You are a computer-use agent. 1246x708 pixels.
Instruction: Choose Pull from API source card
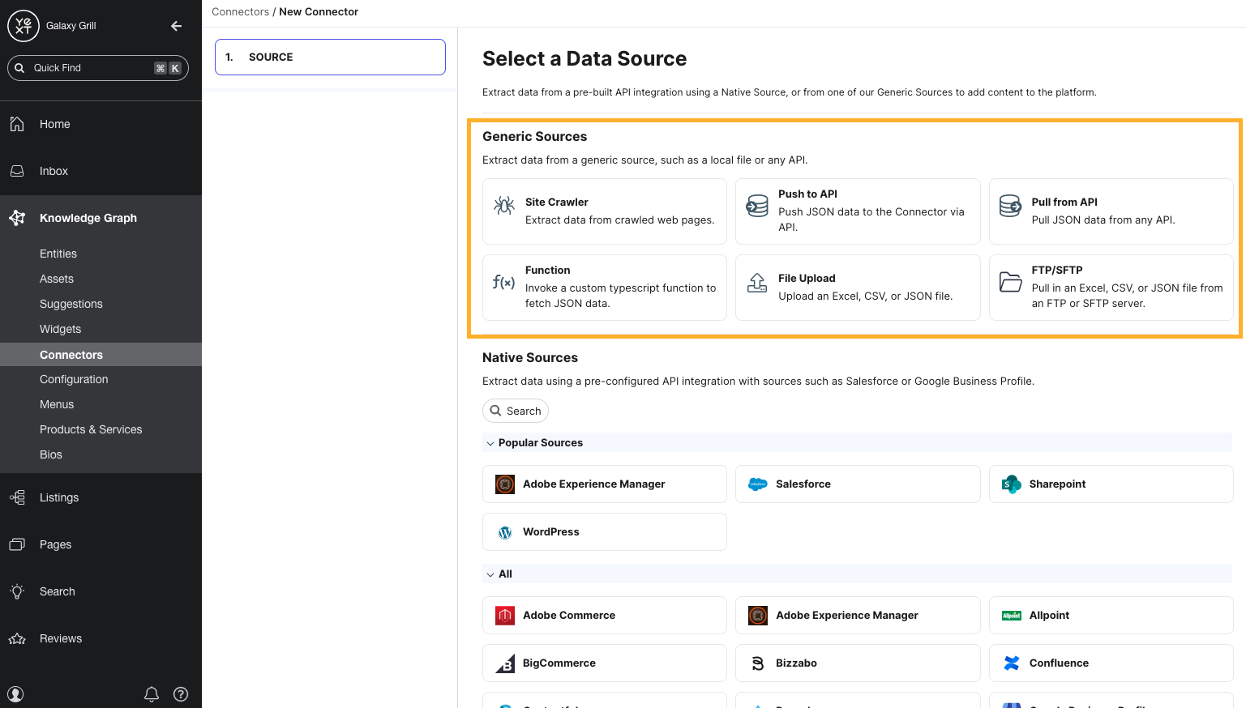[x=1111, y=211]
